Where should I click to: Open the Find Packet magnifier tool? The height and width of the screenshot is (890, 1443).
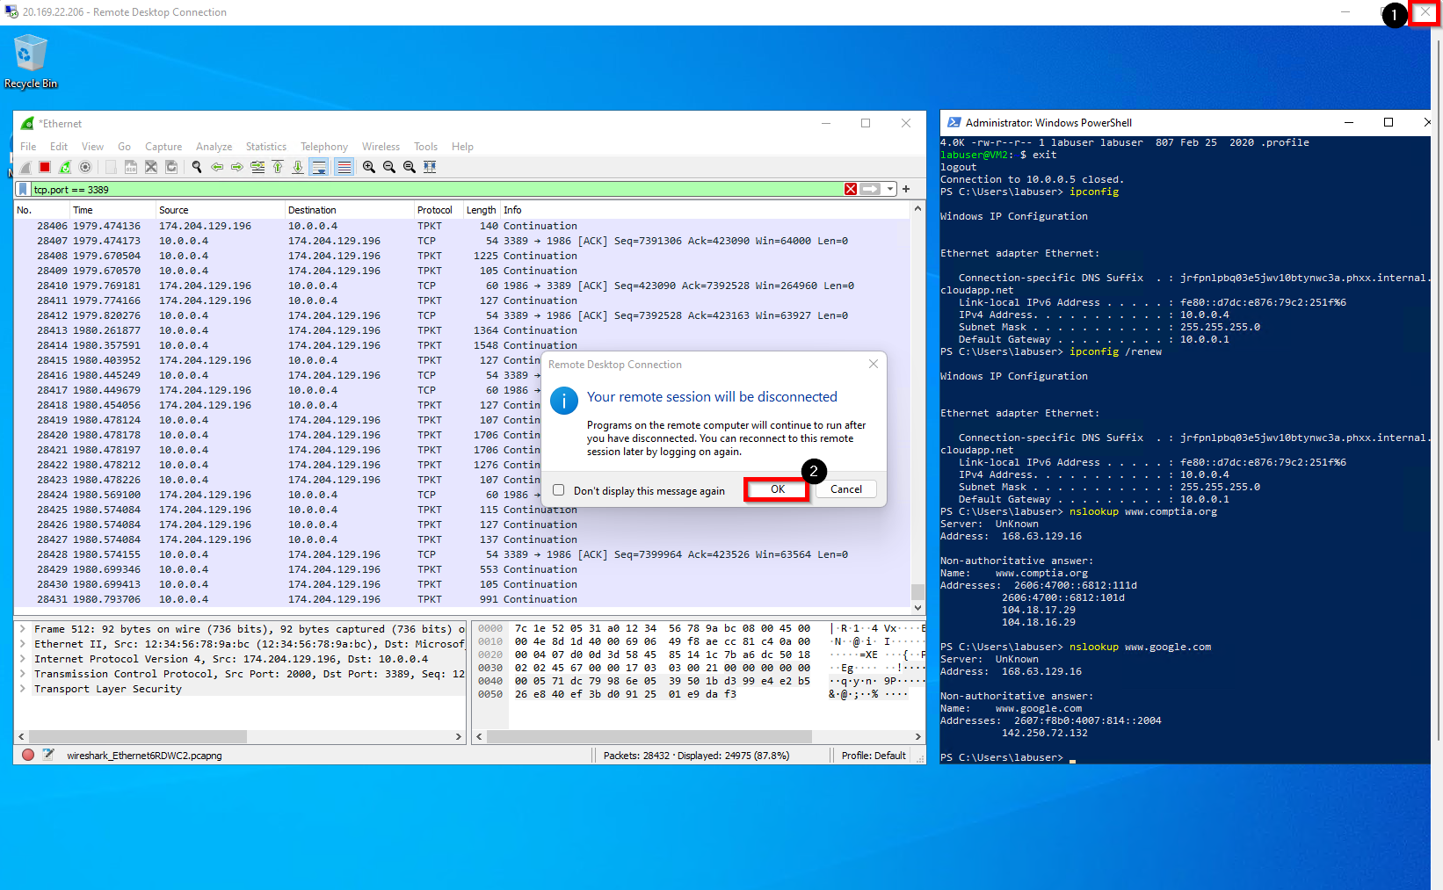[x=197, y=167]
